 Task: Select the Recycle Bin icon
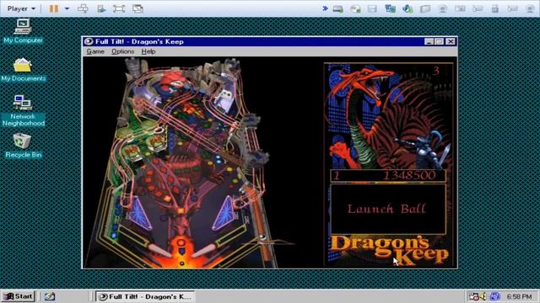(23, 146)
